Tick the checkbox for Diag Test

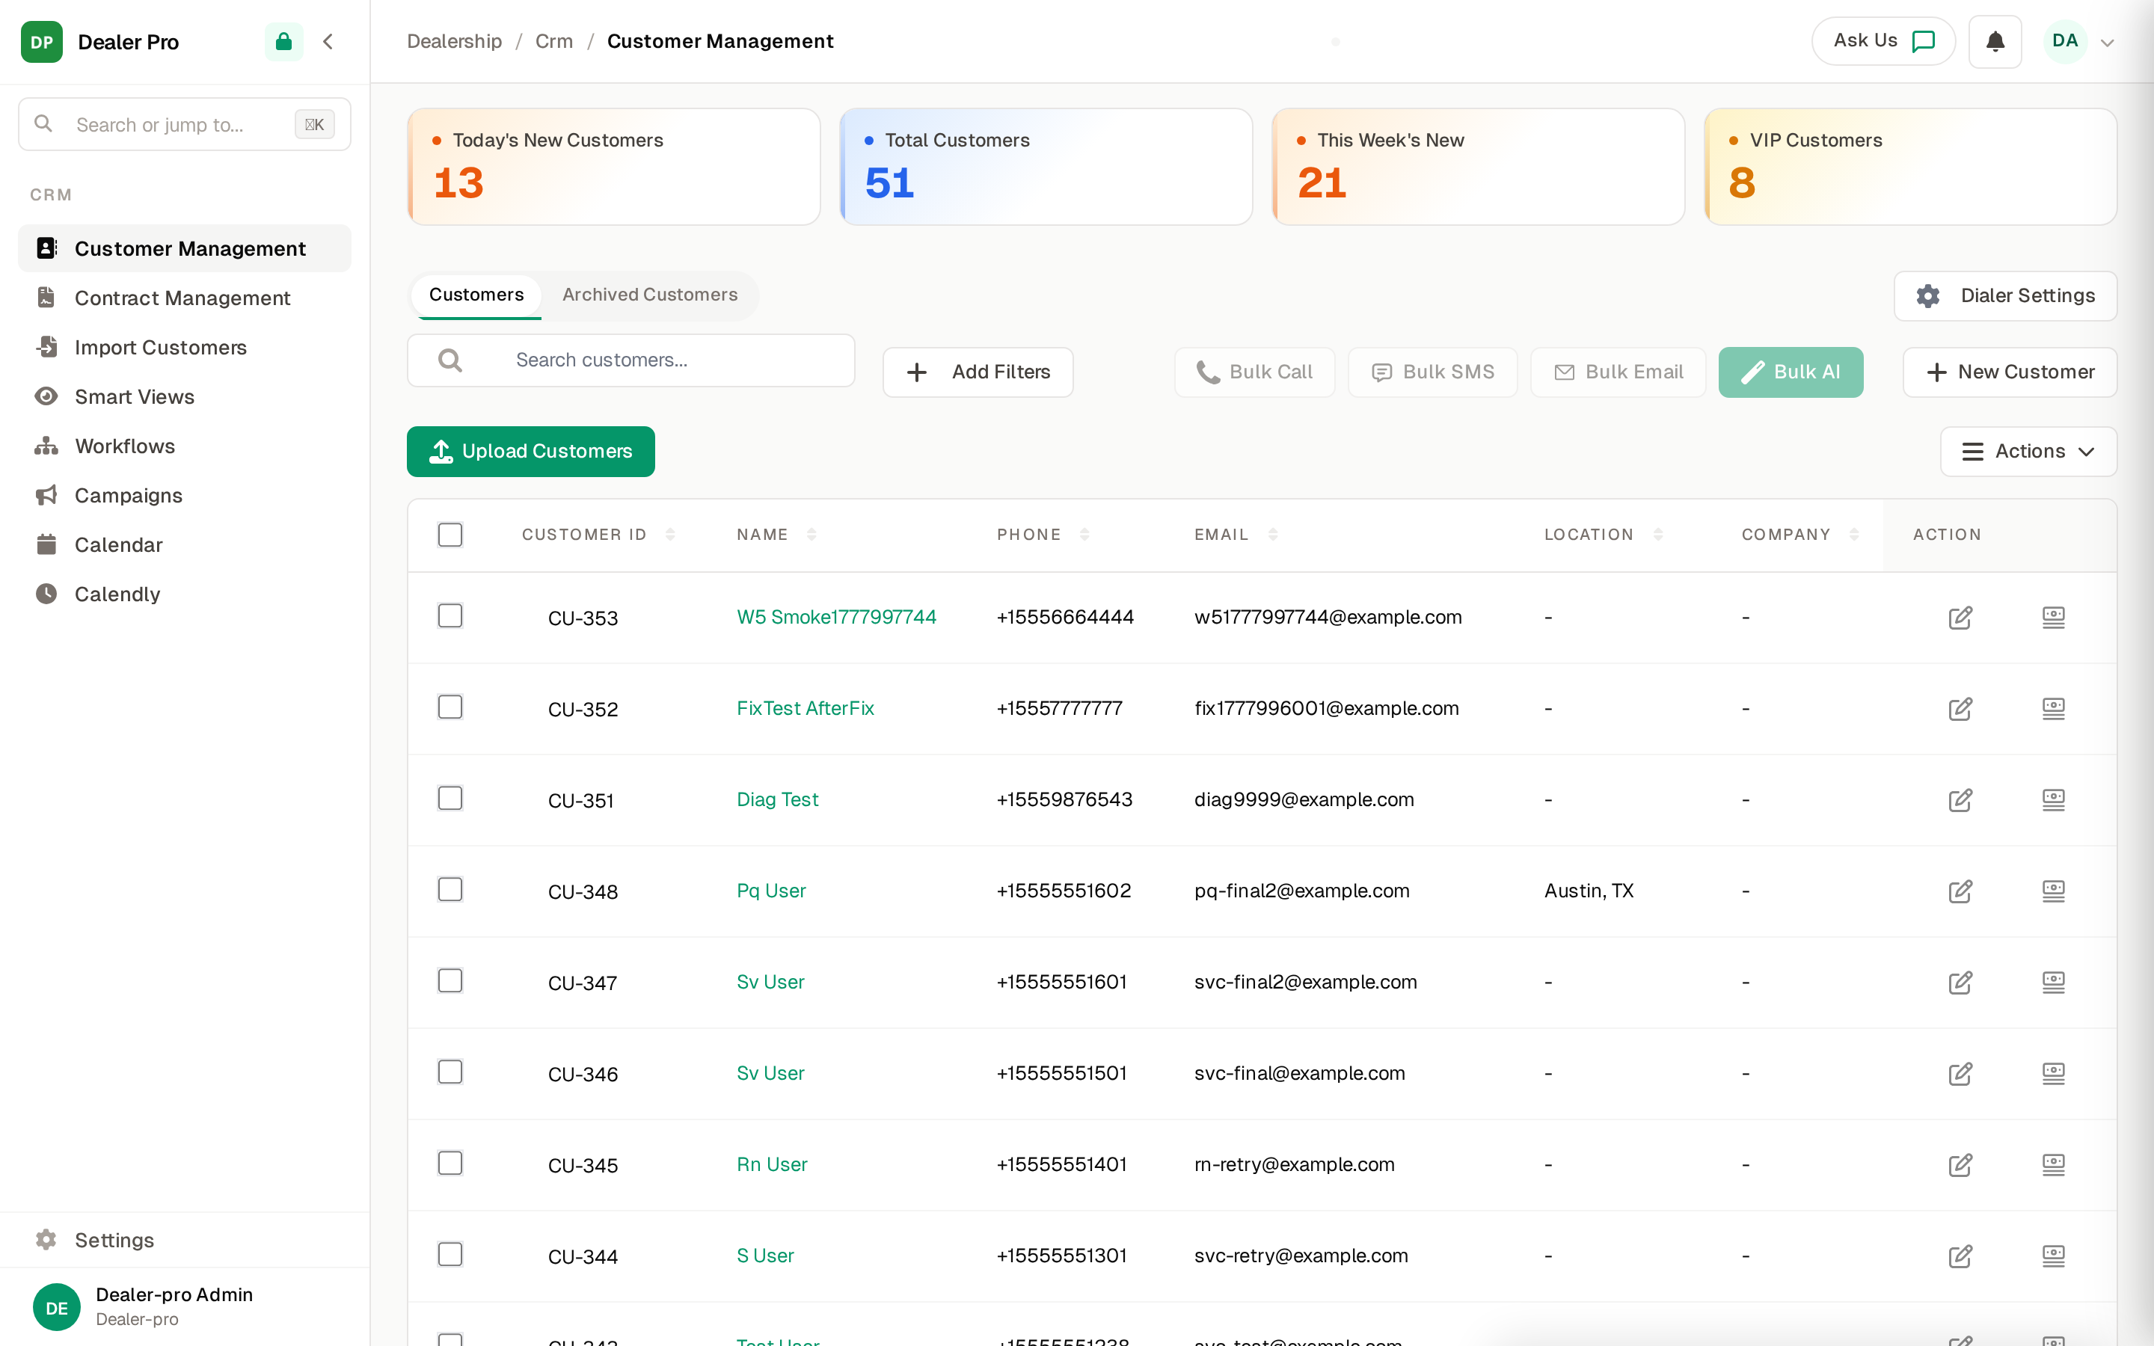tap(450, 799)
